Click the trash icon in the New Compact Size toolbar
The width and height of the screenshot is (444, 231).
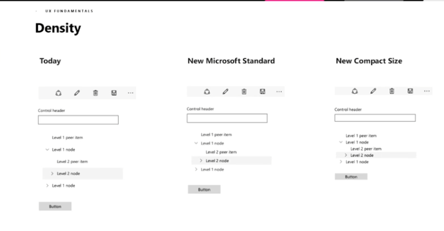[392, 91]
